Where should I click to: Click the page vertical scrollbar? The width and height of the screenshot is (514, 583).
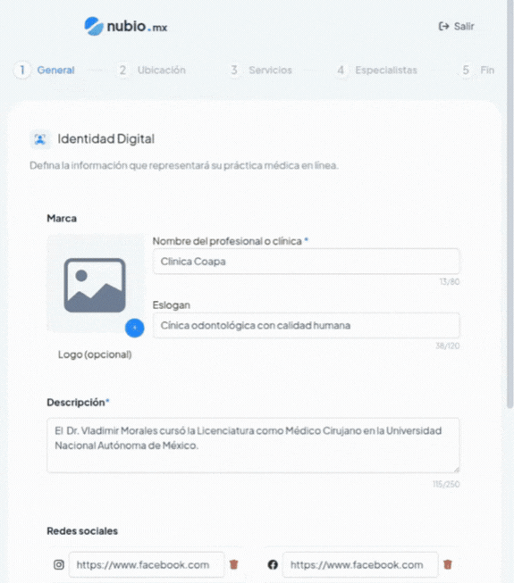pos(510,204)
